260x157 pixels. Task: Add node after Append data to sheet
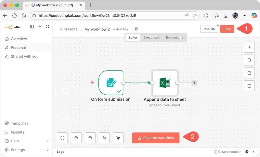pyautogui.click(x=194, y=83)
